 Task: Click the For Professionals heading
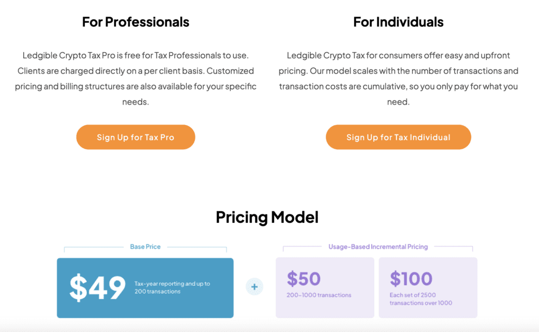[135, 22]
